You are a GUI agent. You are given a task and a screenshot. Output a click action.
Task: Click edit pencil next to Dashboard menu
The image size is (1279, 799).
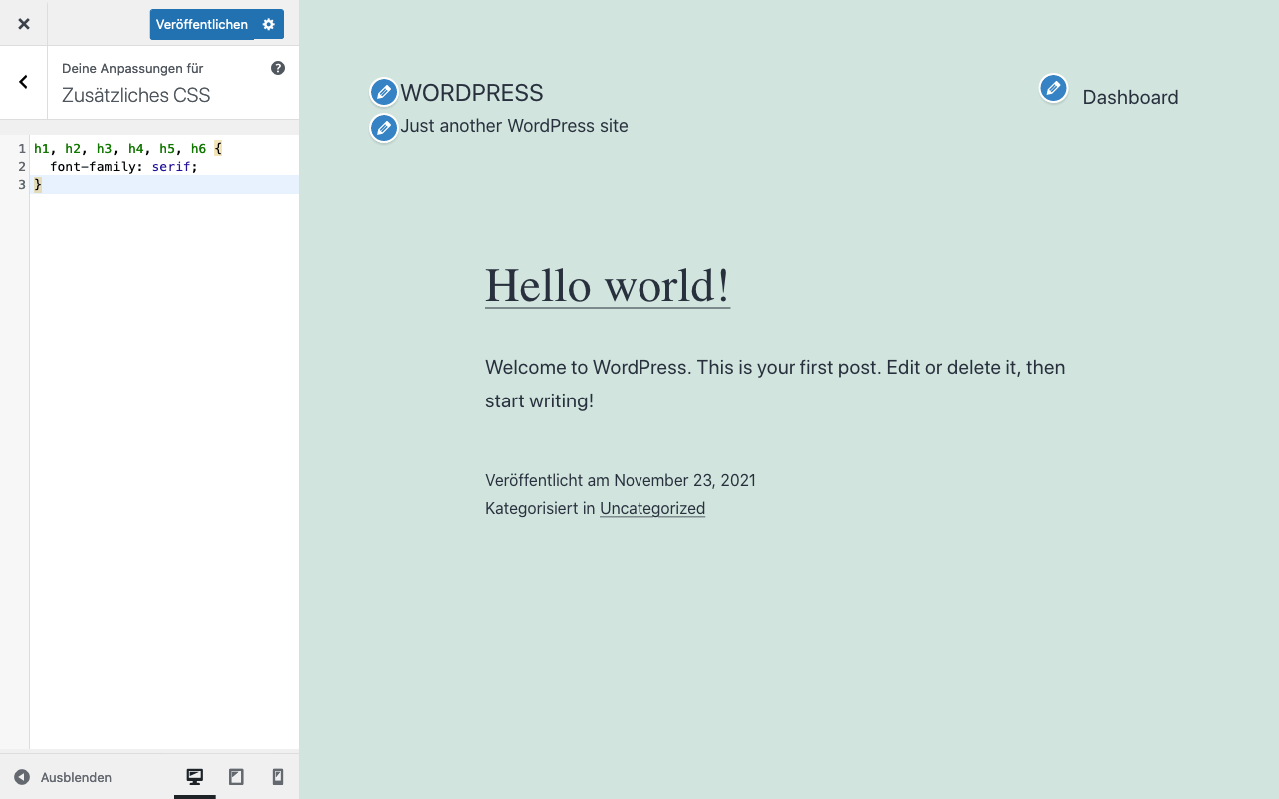1053,88
